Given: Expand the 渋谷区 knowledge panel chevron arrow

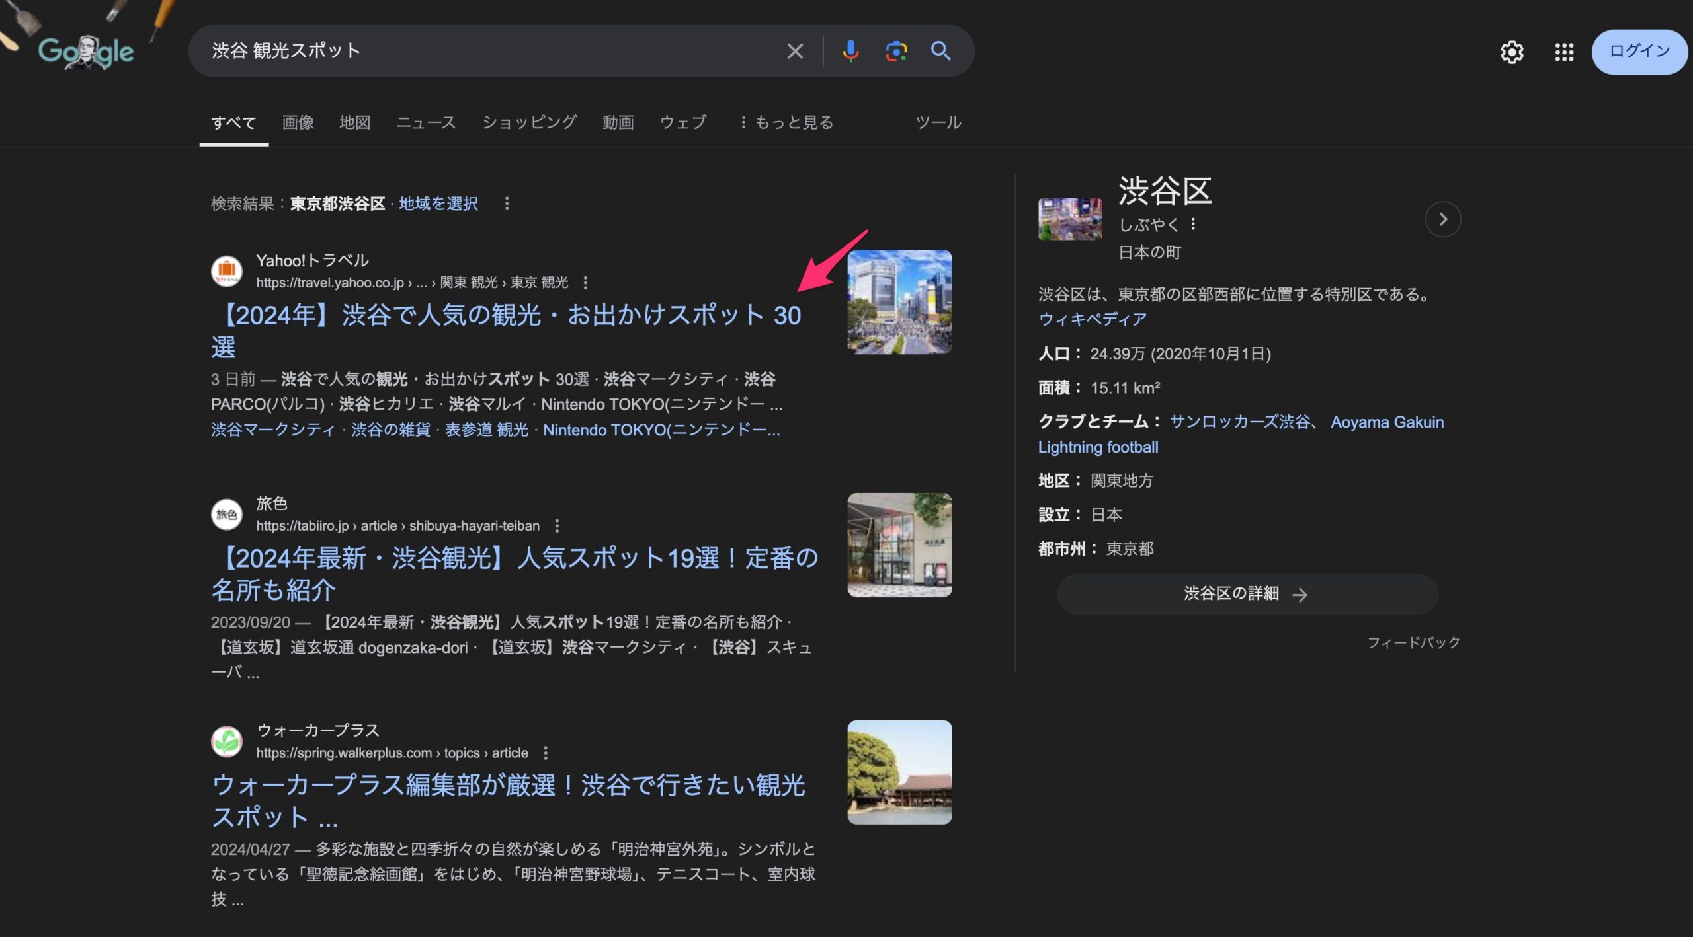Looking at the screenshot, I should click(1443, 219).
